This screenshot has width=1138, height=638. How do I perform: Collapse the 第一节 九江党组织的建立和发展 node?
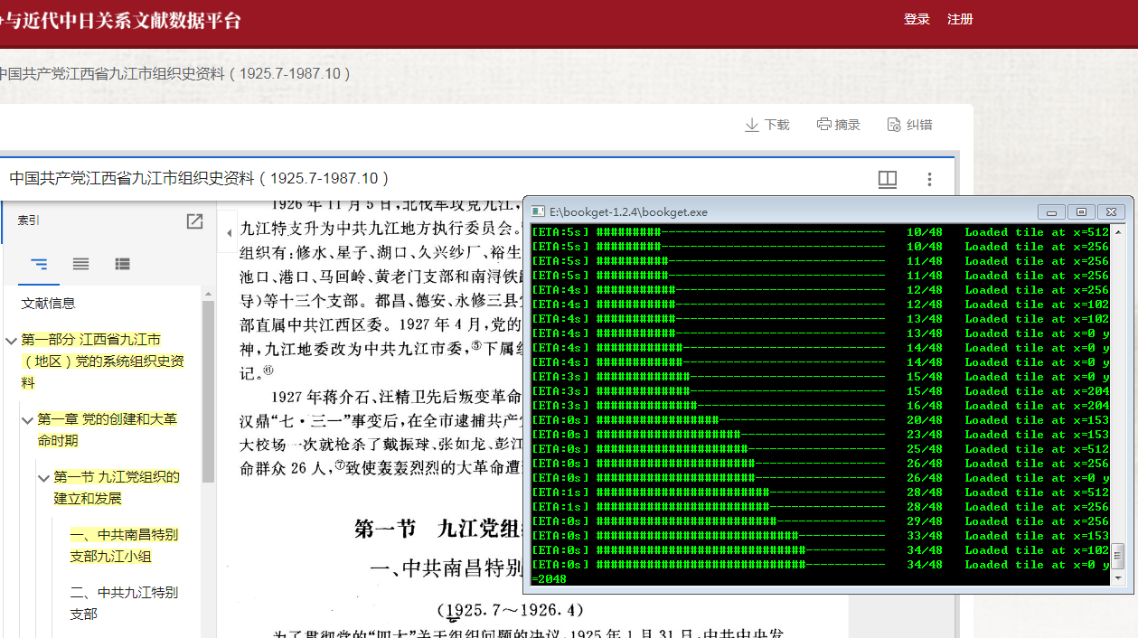[x=43, y=478]
